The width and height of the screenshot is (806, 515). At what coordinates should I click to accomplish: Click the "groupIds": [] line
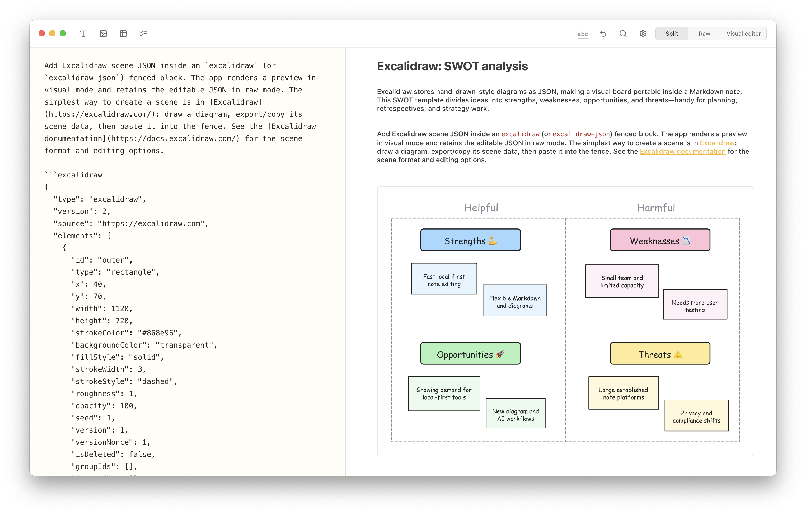pos(104,466)
